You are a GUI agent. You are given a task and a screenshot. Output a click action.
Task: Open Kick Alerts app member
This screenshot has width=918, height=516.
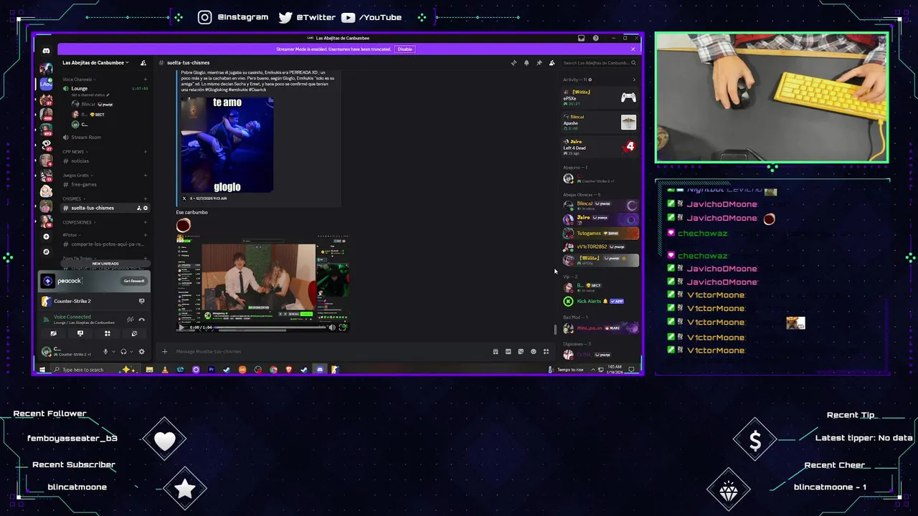coord(600,301)
